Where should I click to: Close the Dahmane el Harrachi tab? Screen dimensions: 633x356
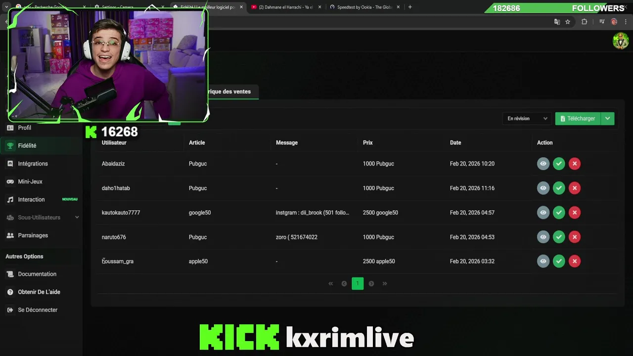click(x=319, y=7)
